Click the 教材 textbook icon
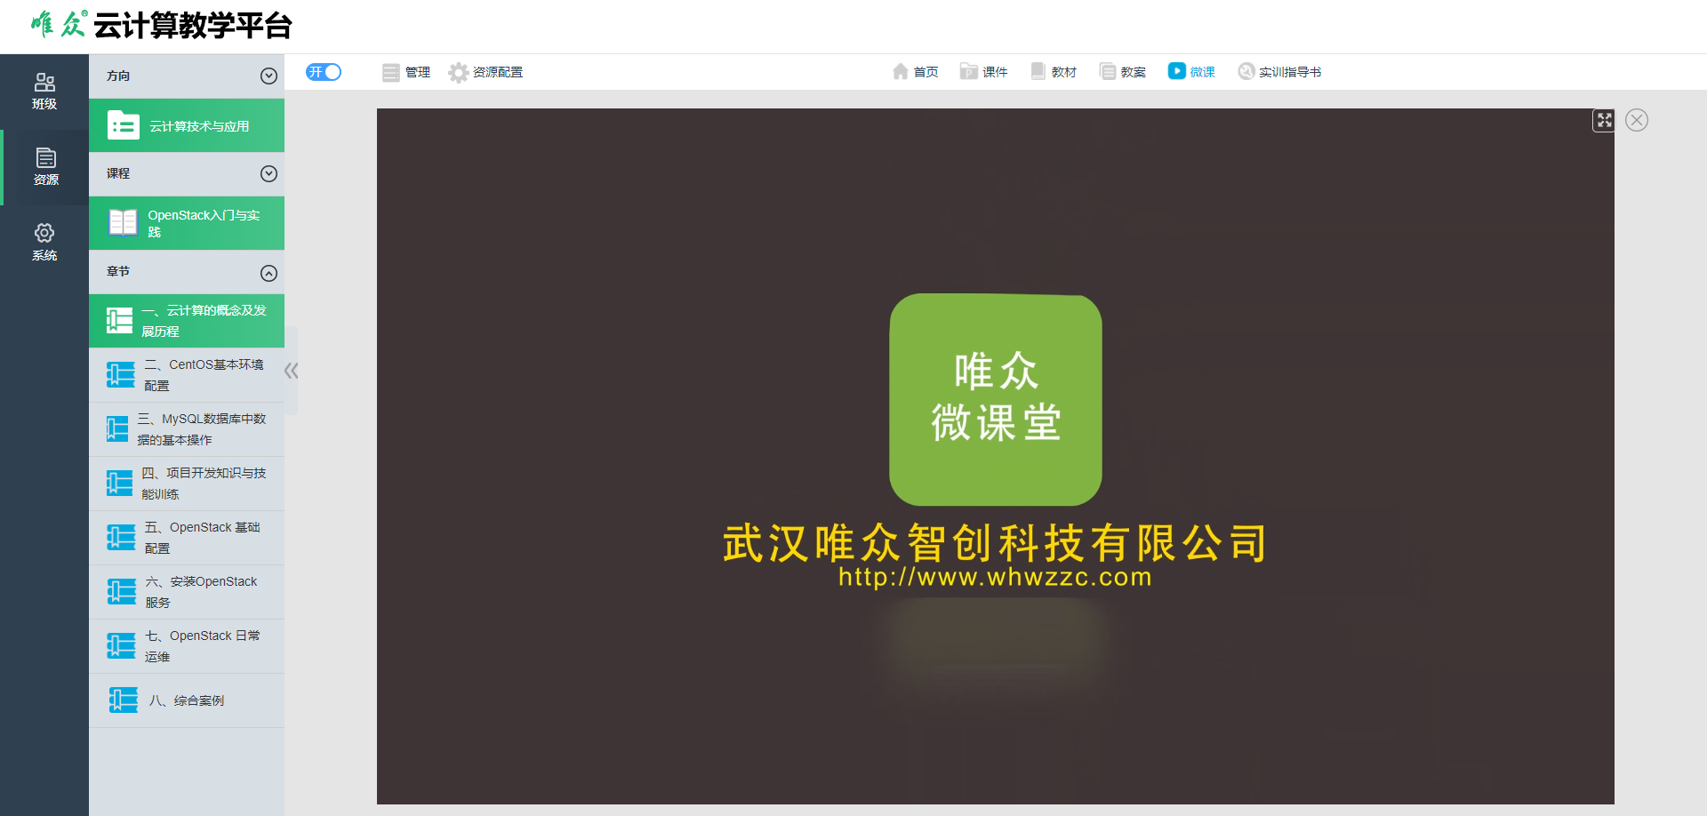1707x816 pixels. 1038,71
